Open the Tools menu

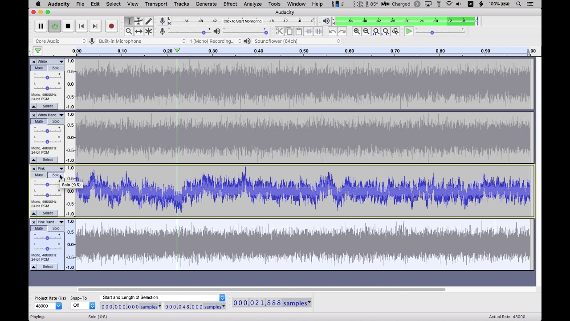274,4
